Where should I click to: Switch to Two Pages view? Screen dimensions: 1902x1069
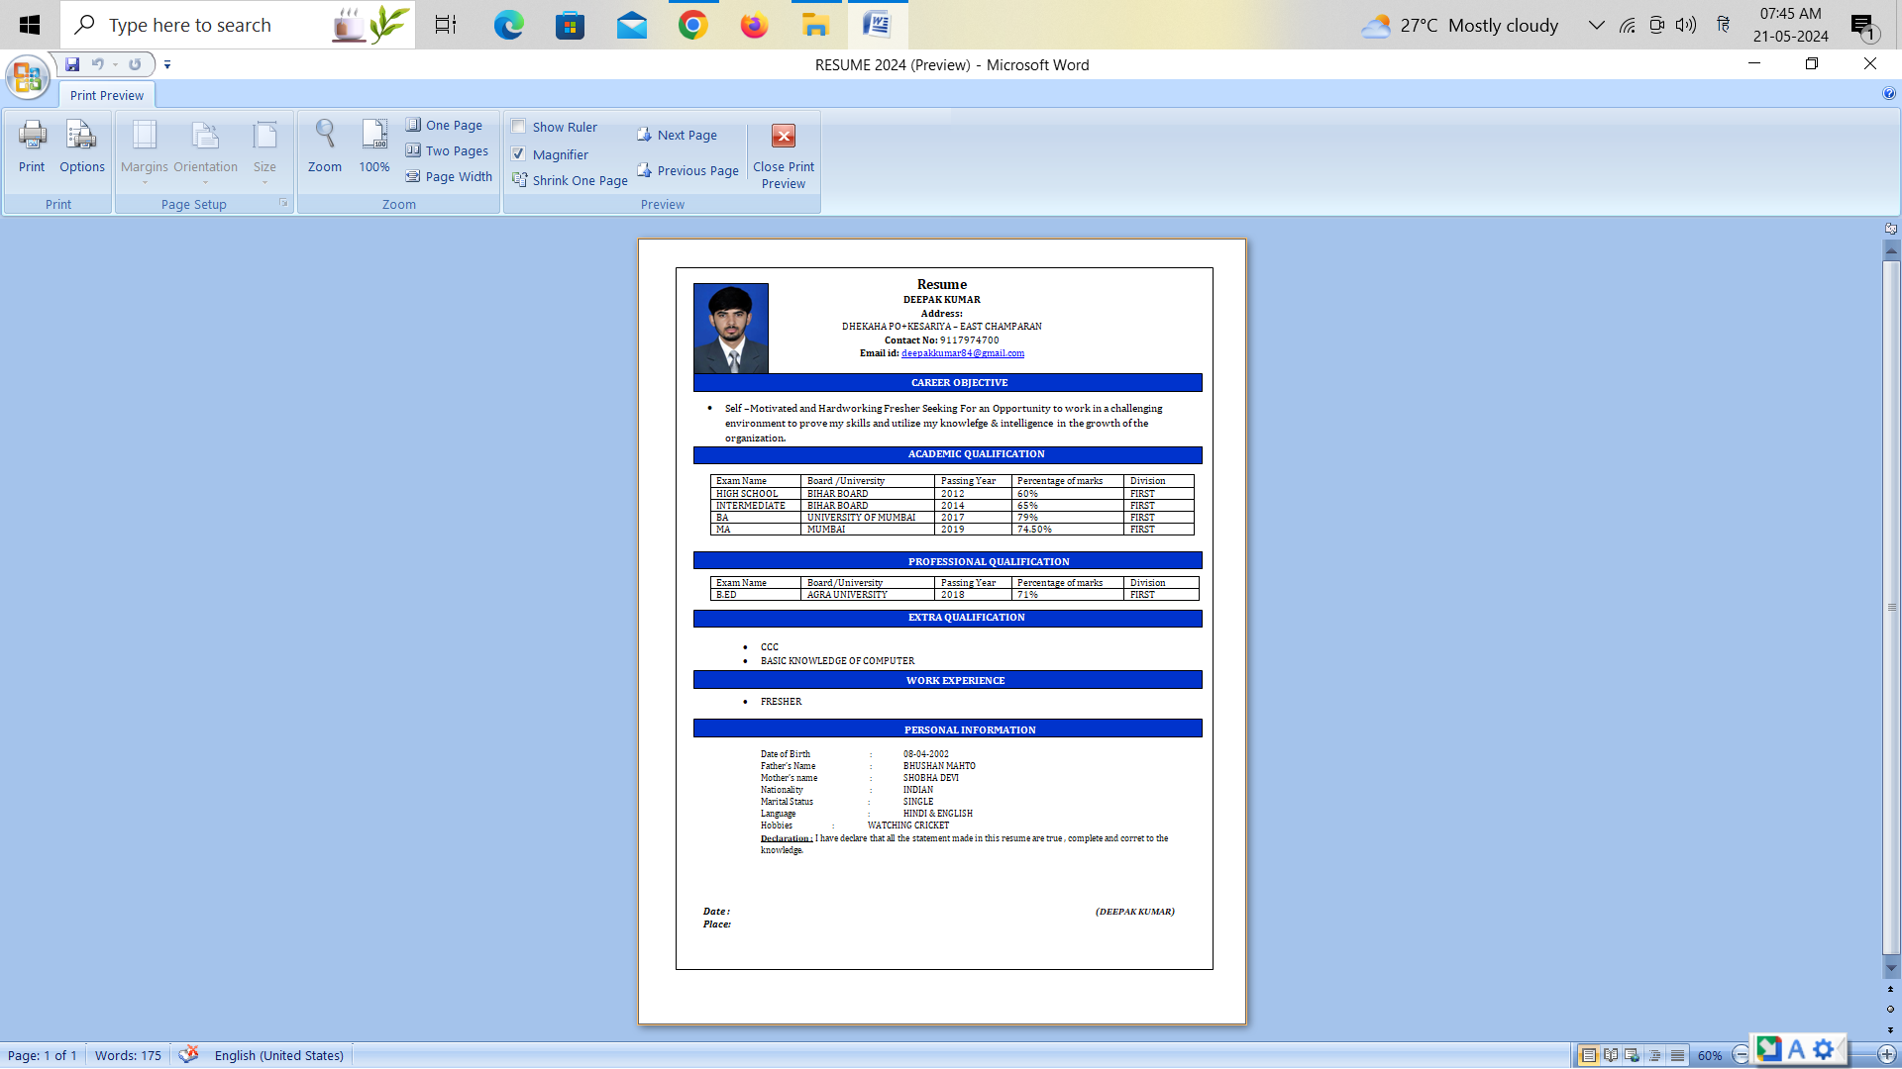pos(447,150)
